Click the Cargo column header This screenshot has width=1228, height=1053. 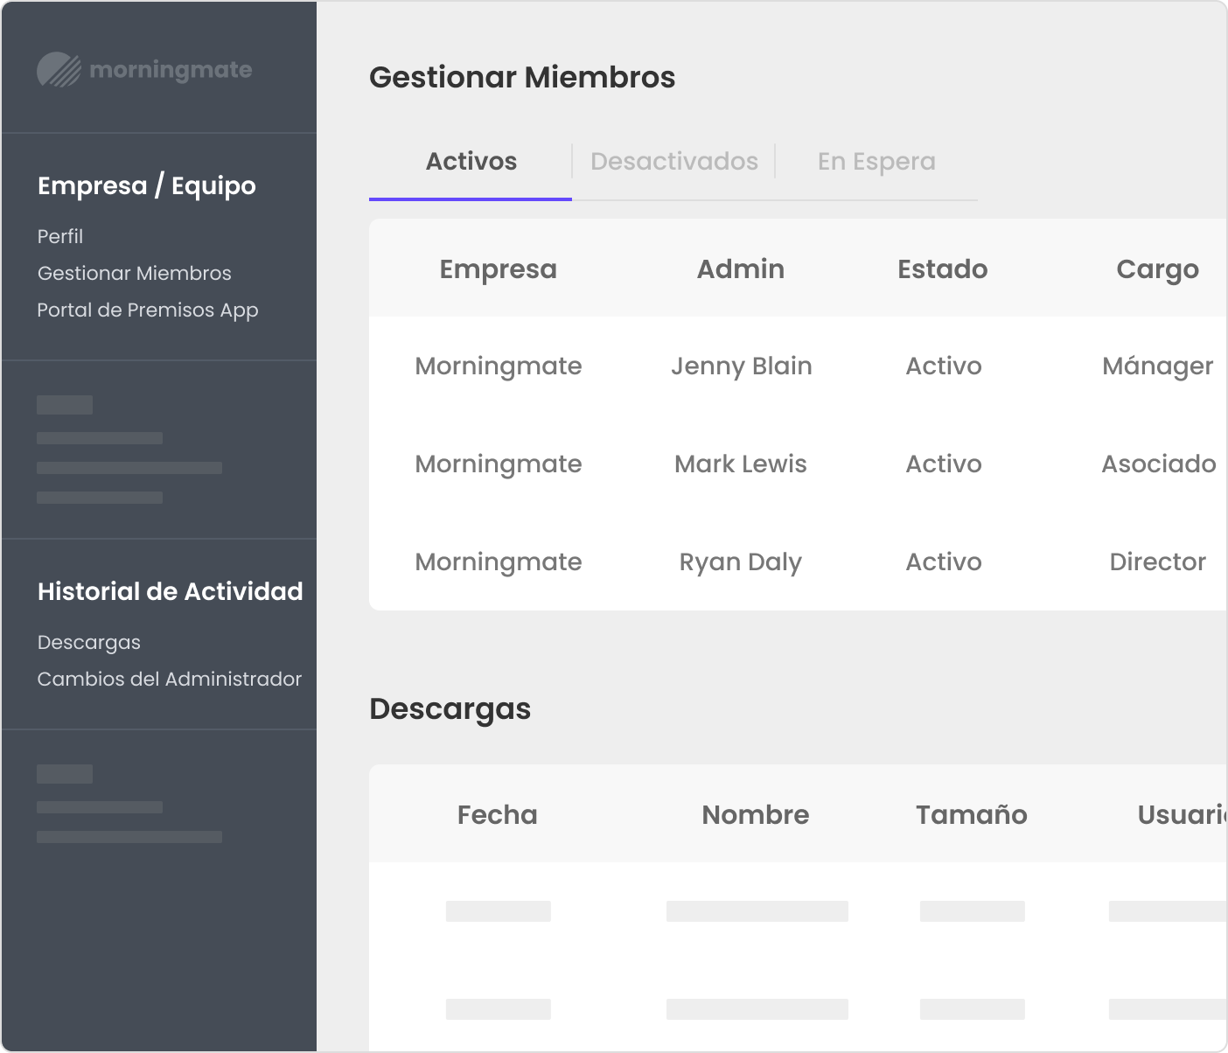coord(1156,269)
